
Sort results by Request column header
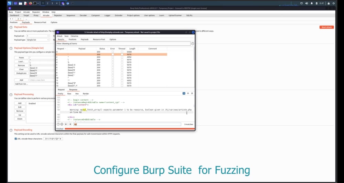62,49
